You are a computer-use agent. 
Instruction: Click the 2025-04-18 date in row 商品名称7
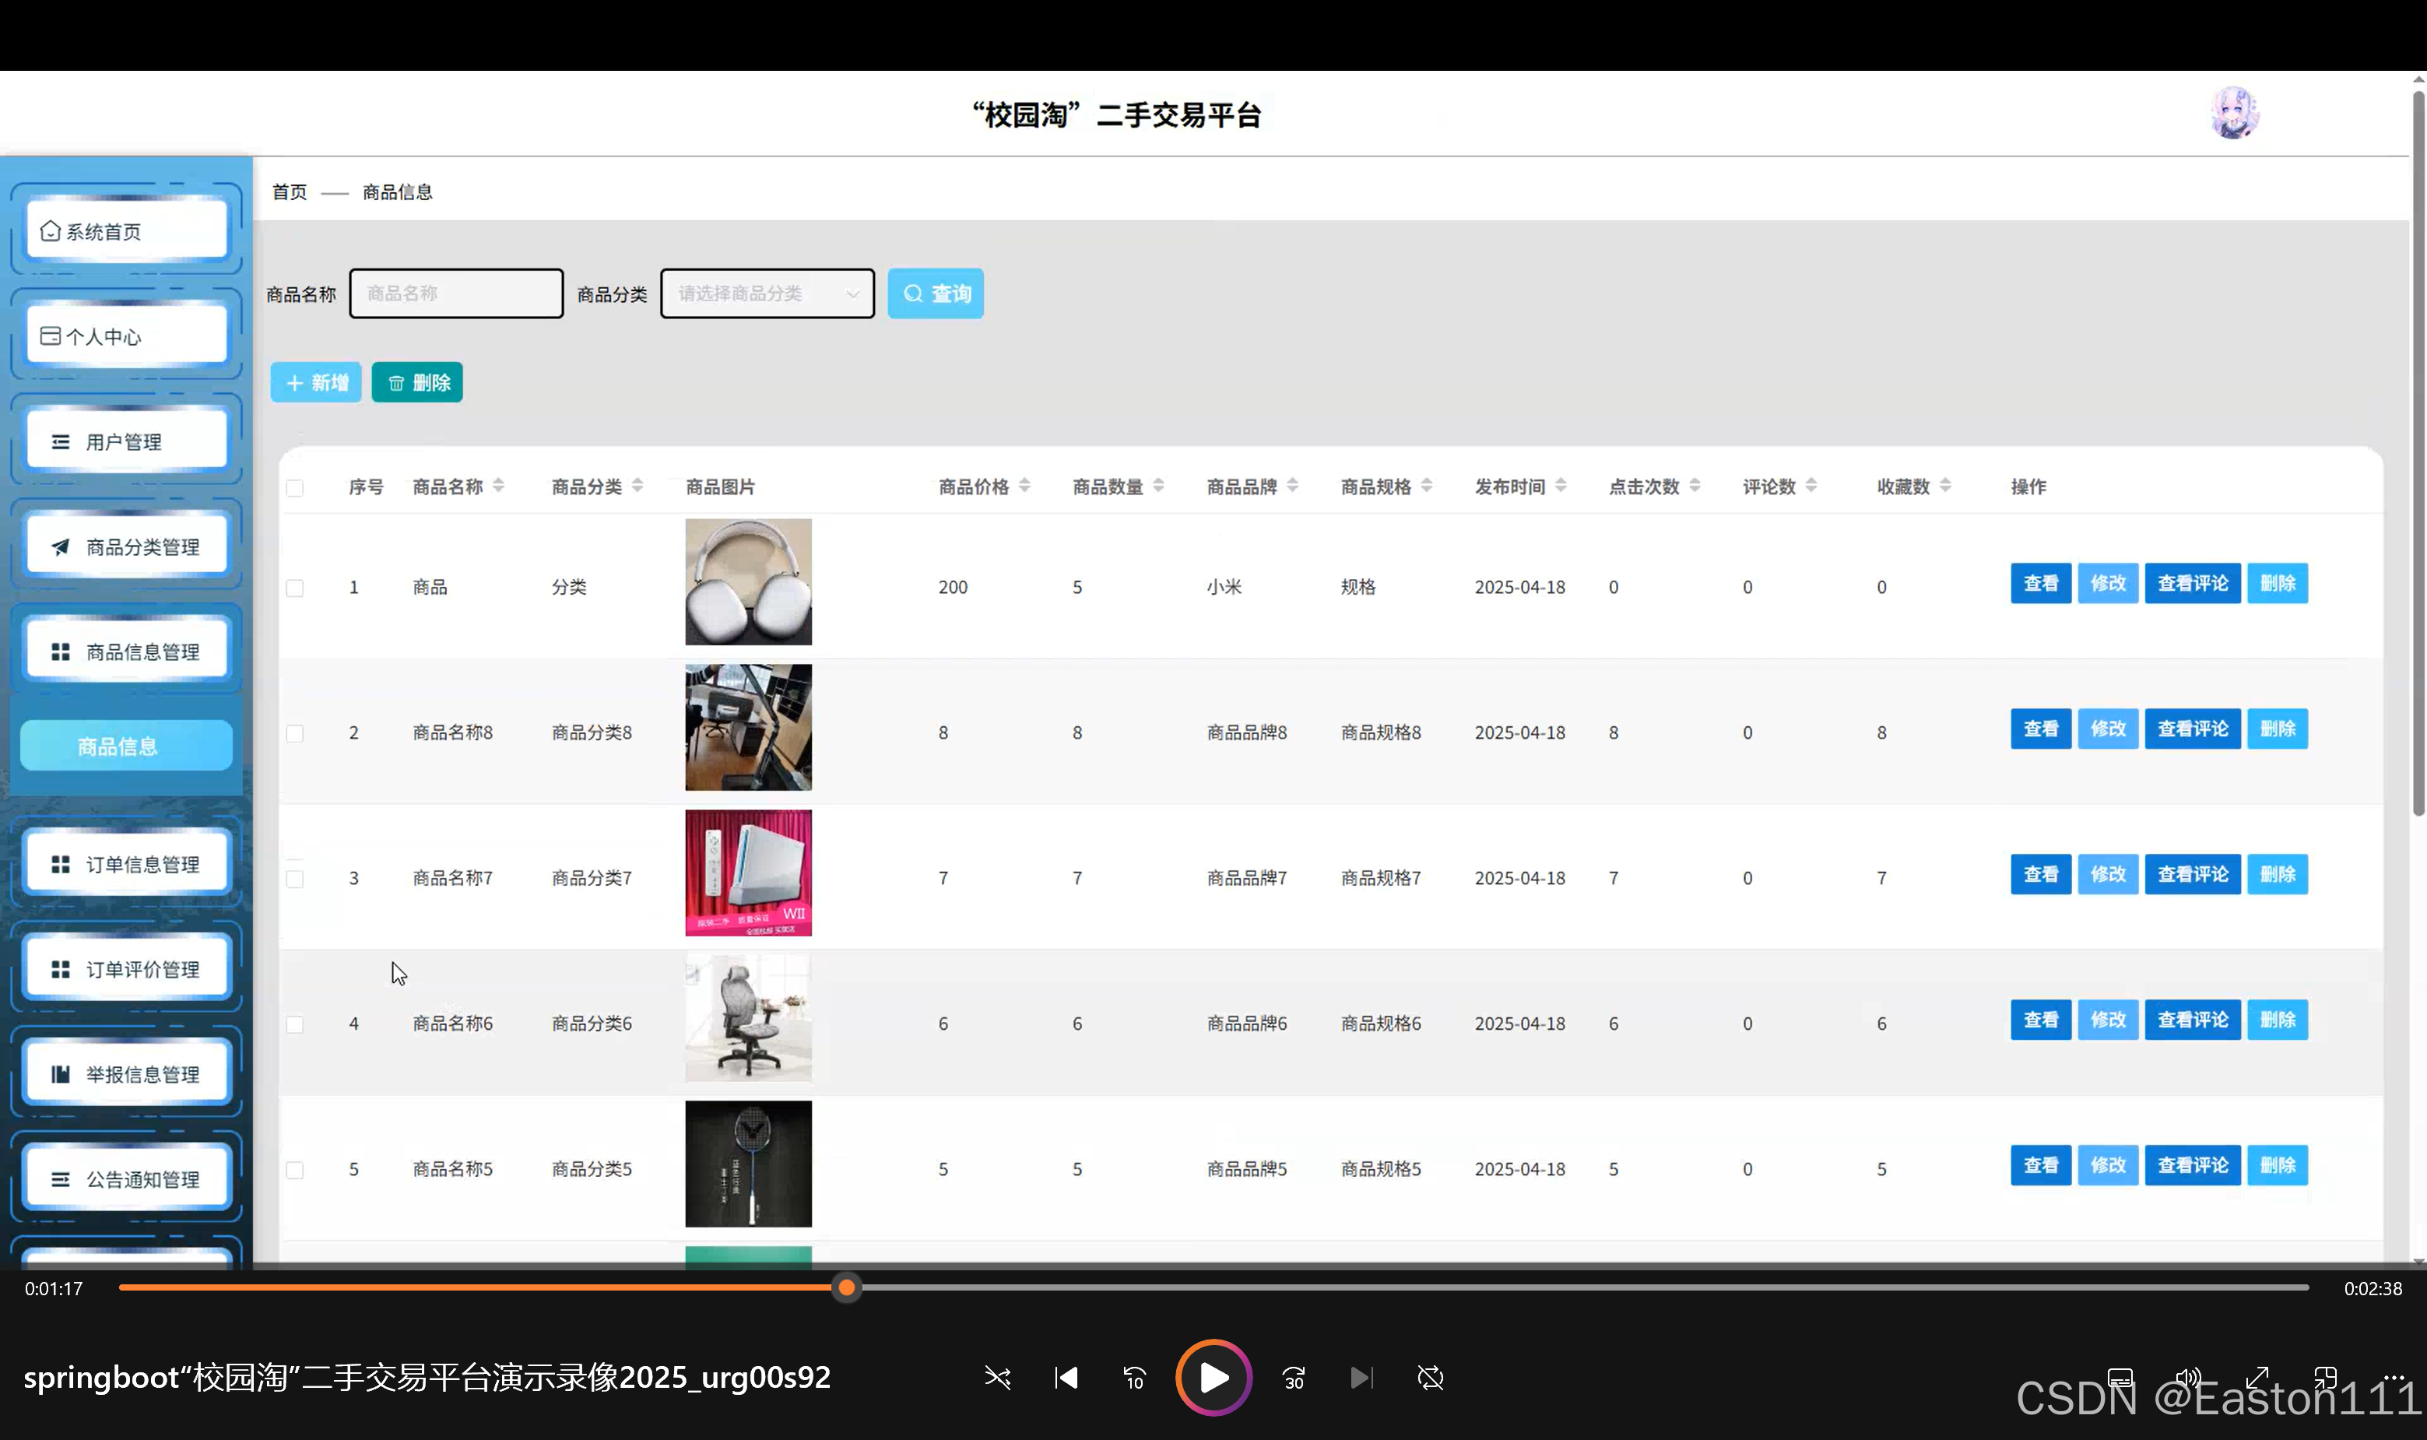[1519, 878]
